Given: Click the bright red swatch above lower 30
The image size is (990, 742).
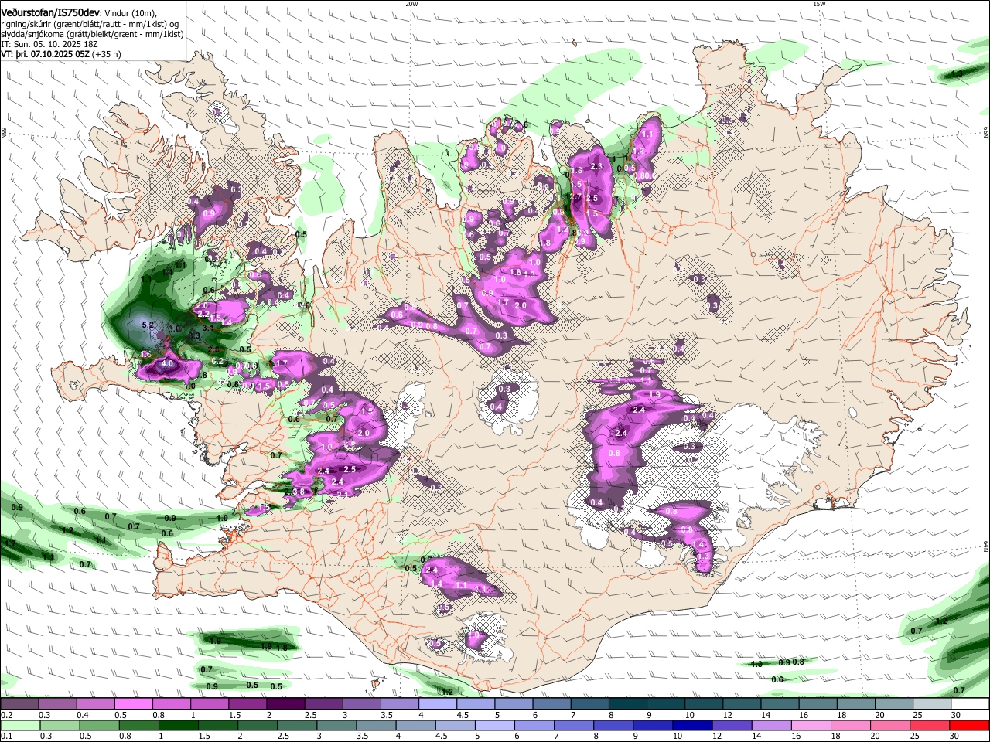Looking at the screenshot, I should [969, 724].
